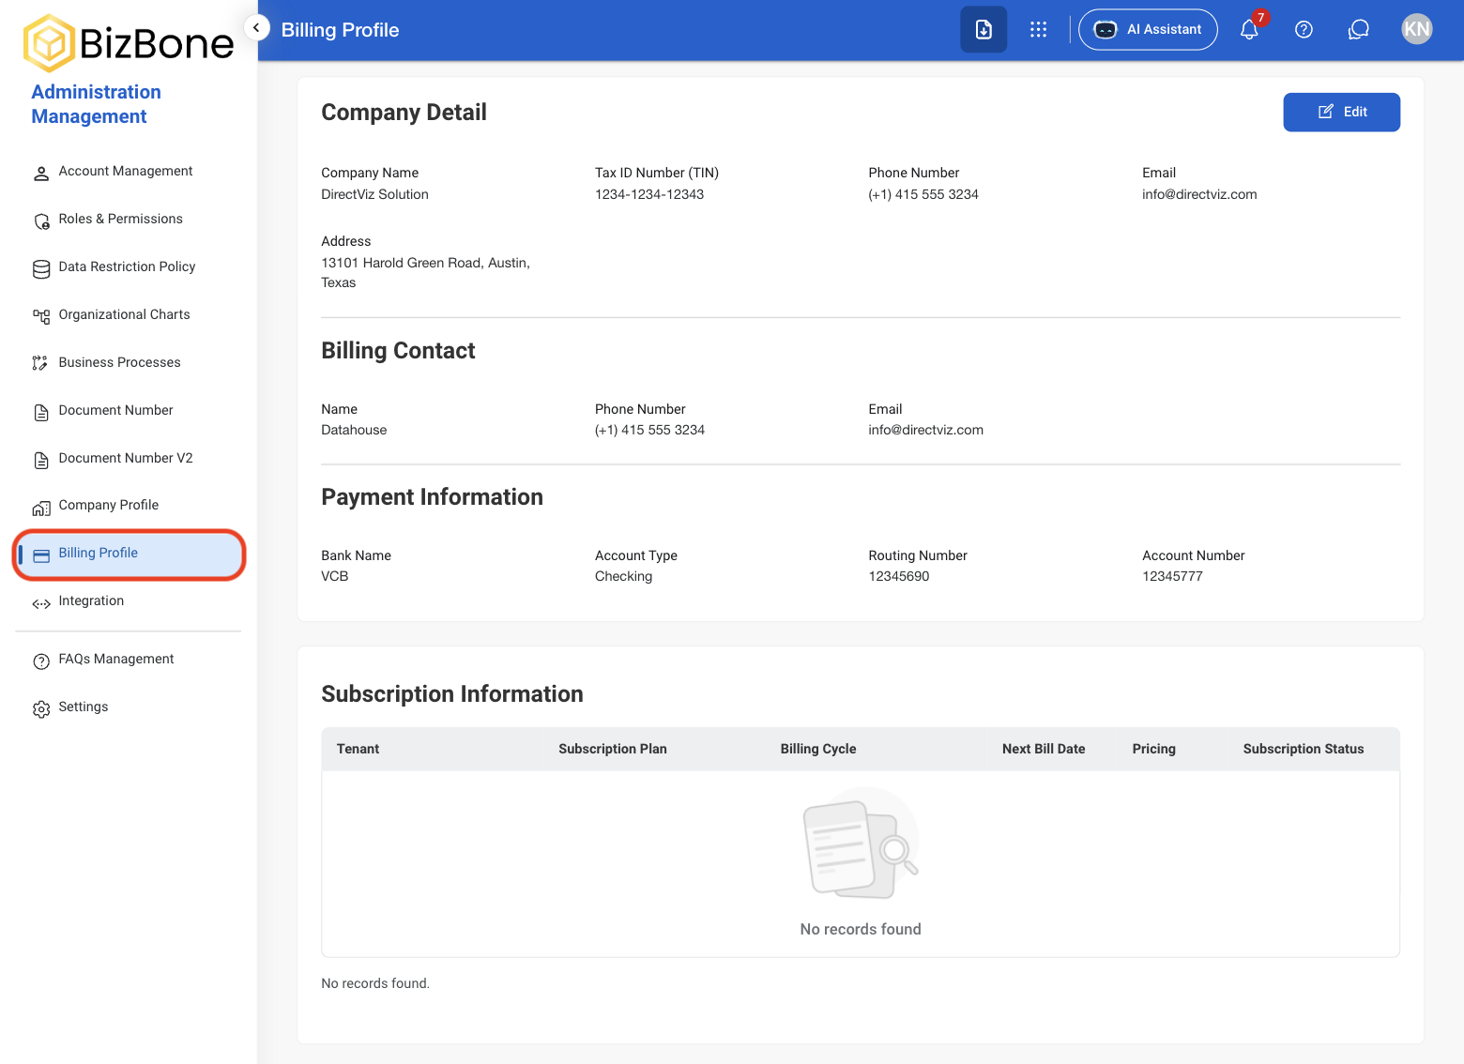Click the Billing Cycle column header

818,749
